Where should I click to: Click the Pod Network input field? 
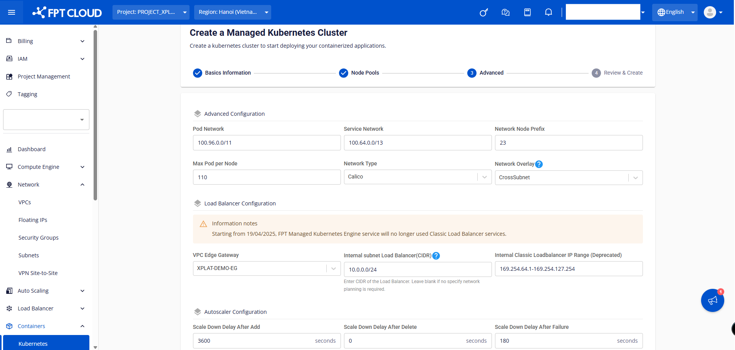point(266,143)
